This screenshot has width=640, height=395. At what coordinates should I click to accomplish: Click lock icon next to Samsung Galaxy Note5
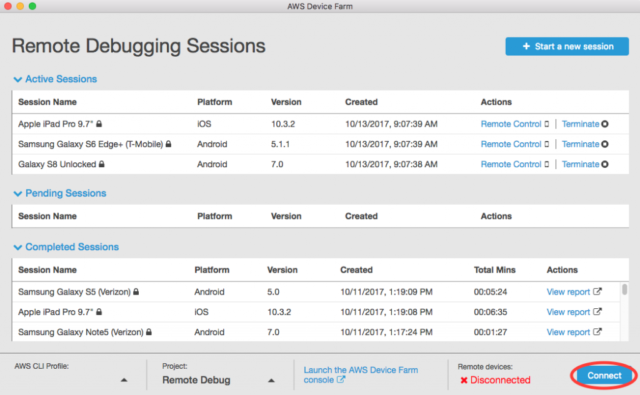pos(149,332)
